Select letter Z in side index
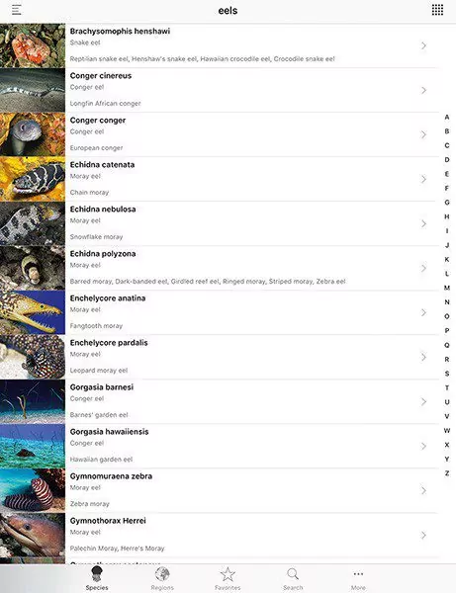This screenshot has width=456, height=593. (447, 473)
